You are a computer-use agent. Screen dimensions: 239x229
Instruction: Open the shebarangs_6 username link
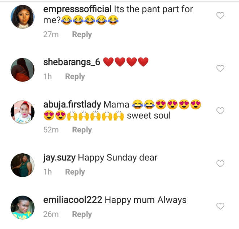[x=72, y=62]
